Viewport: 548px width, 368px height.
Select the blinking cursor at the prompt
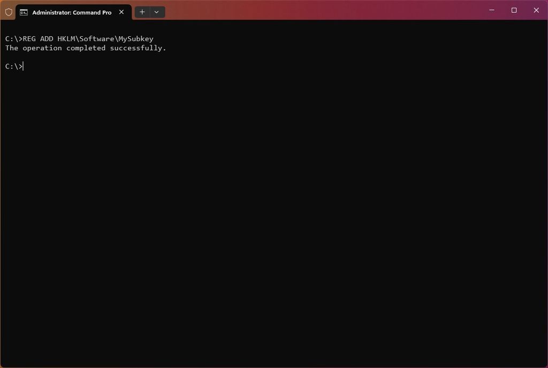22,66
